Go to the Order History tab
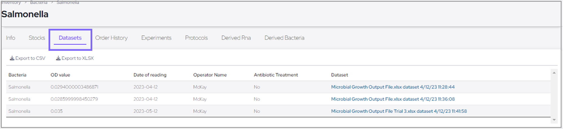Image resolution: width=563 pixels, height=129 pixels. pos(111,38)
